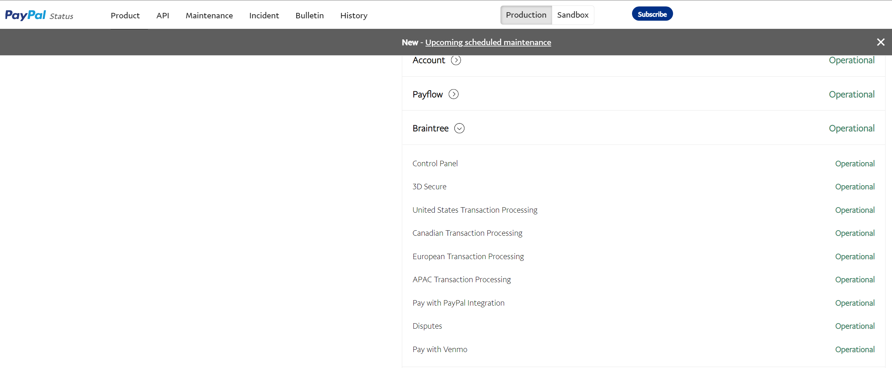Open the Upcoming scheduled maintenance link
Image resolution: width=892 pixels, height=368 pixels.
click(x=488, y=42)
